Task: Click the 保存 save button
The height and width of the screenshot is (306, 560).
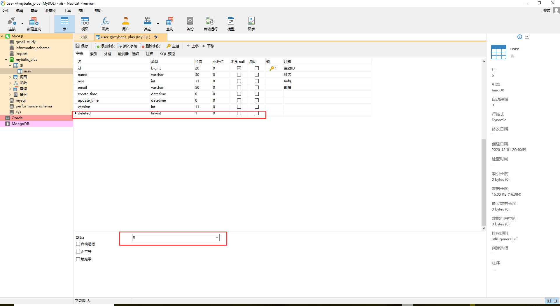Action: pos(82,46)
